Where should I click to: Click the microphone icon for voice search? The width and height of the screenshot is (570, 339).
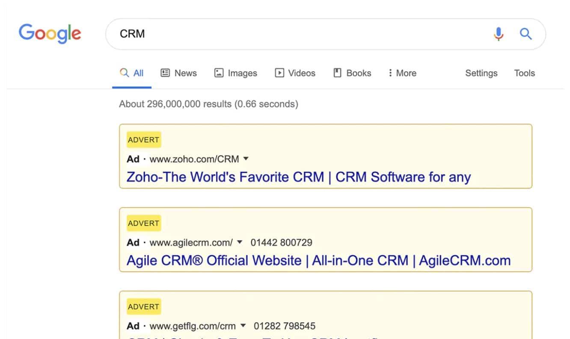(x=498, y=33)
